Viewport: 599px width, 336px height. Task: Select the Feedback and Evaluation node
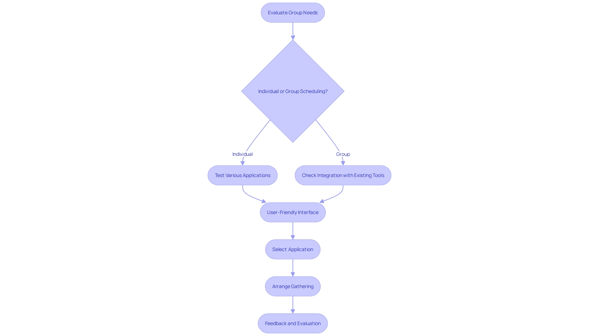tap(293, 323)
